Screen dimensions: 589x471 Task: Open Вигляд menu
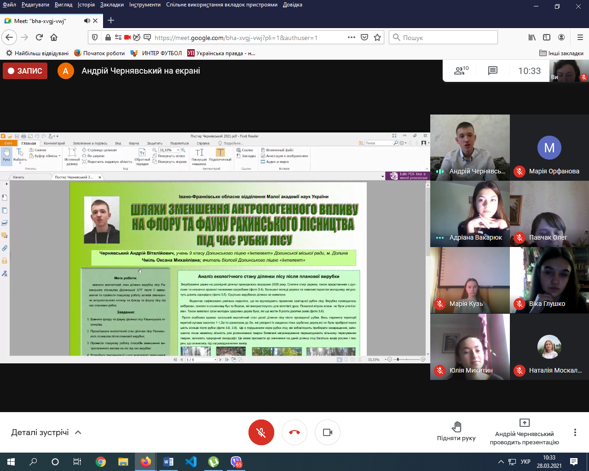click(64, 5)
